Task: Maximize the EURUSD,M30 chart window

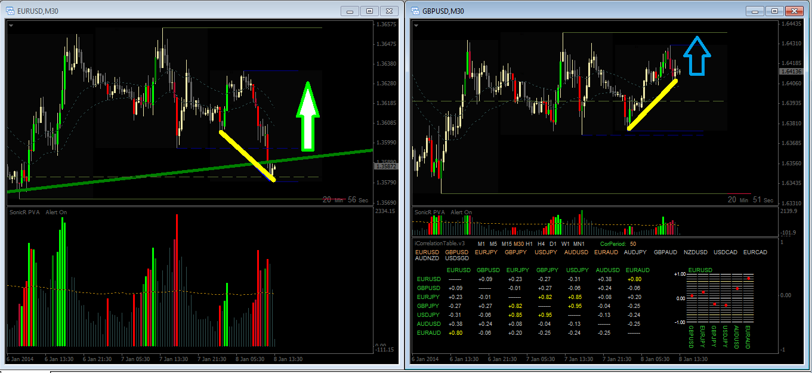Action: coord(370,11)
